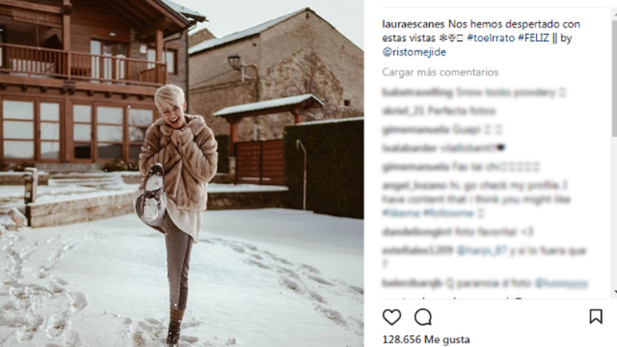
Task: Open the #FELIZ hashtag
Action: (533, 38)
